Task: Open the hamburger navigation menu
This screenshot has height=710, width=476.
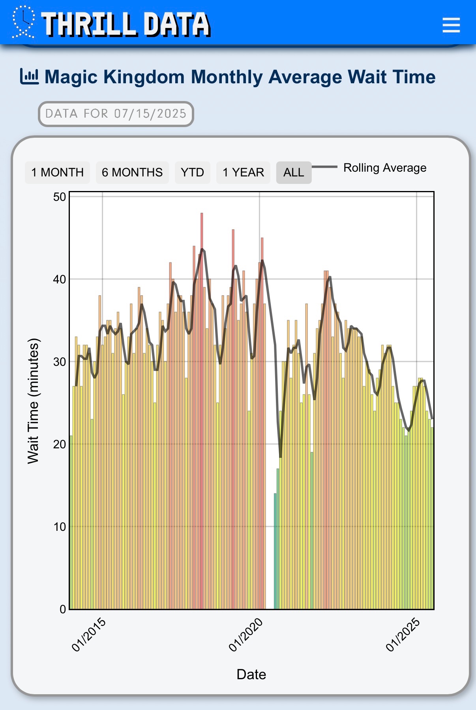Action: (451, 25)
